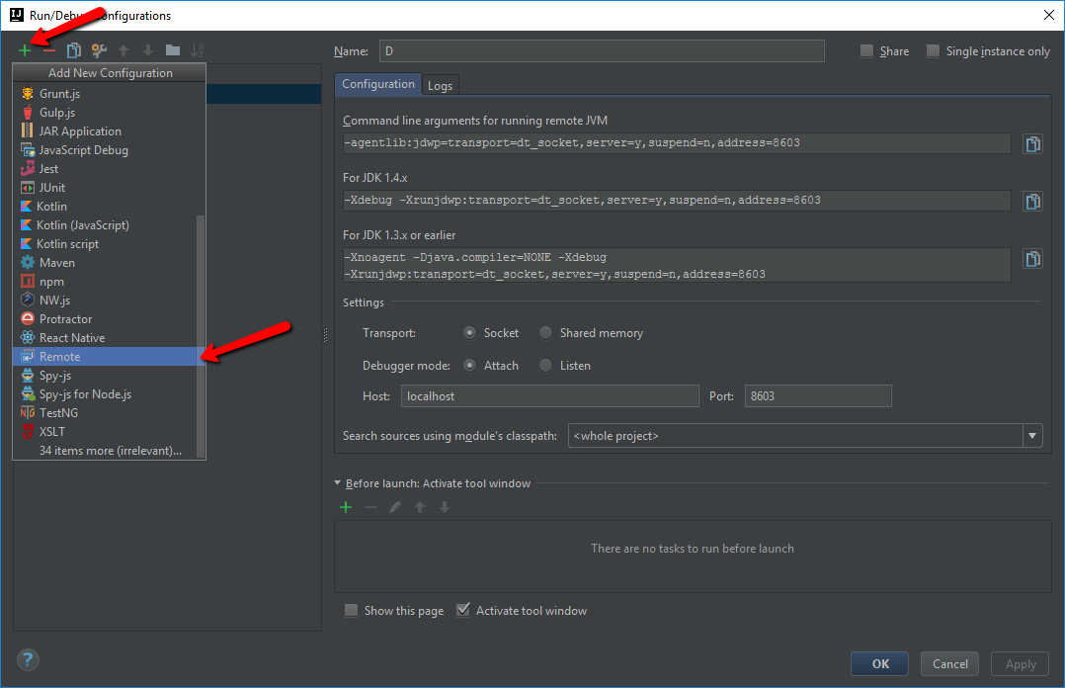This screenshot has width=1065, height=688.
Task: Switch to the Logs tab
Action: pyautogui.click(x=440, y=84)
